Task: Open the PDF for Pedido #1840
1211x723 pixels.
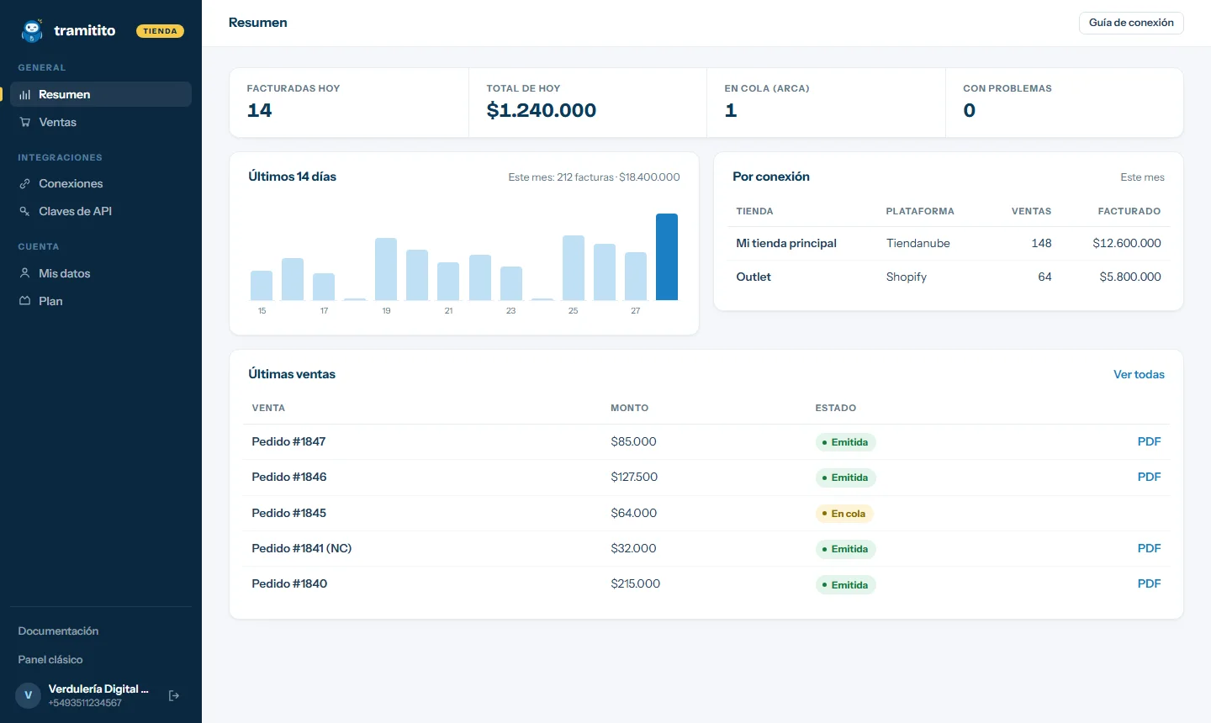Action: [x=1149, y=584]
